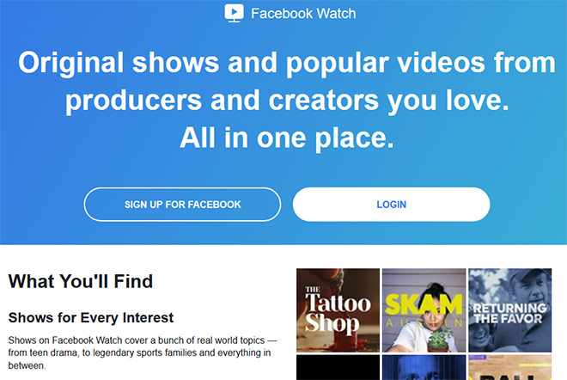
Task: Select the blue face thumbnail below SKAM
Action: tap(424, 367)
